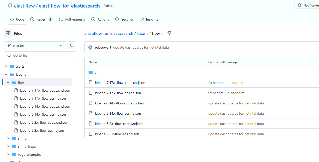The width and height of the screenshot is (319, 162).
Task: Open the Insights tab
Action: [149, 19]
